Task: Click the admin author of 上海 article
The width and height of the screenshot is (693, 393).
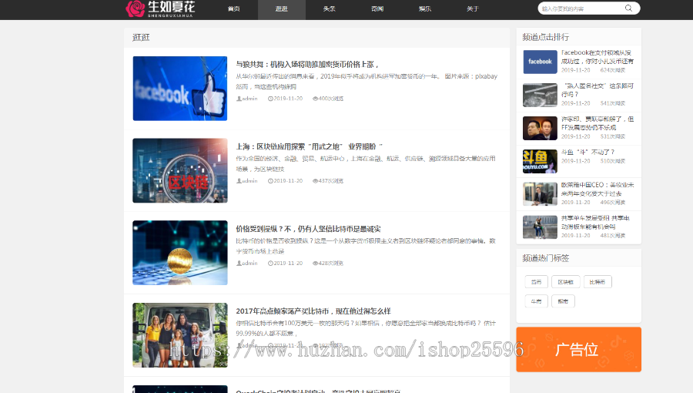Action: pos(249,181)
